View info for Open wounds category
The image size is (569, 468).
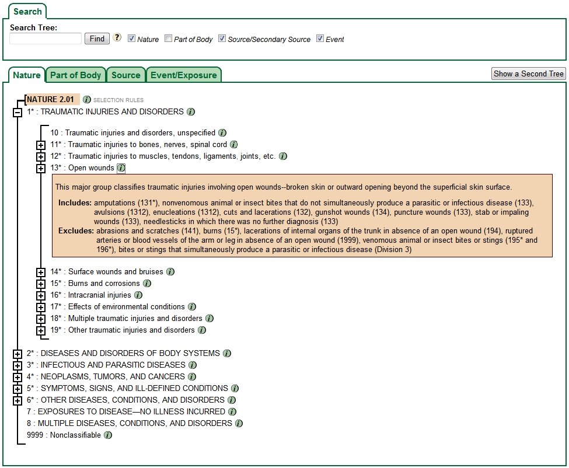pos(121,168)
